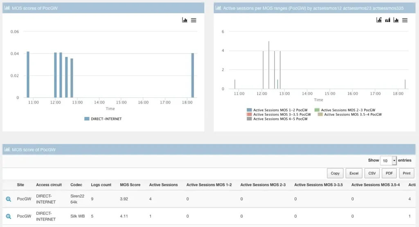This screenshot has width=419, height=227.
Task: Sort table by Logs count column
Action: [x=101, y=185]
